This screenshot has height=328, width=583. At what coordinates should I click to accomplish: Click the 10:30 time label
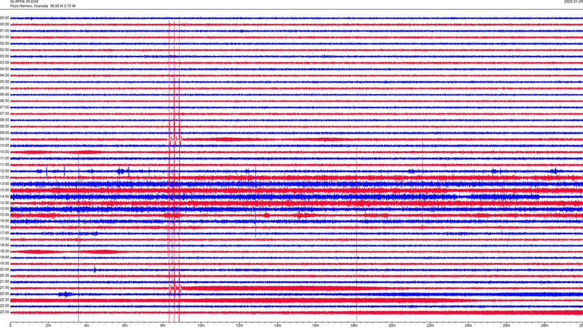coord(5,152)
